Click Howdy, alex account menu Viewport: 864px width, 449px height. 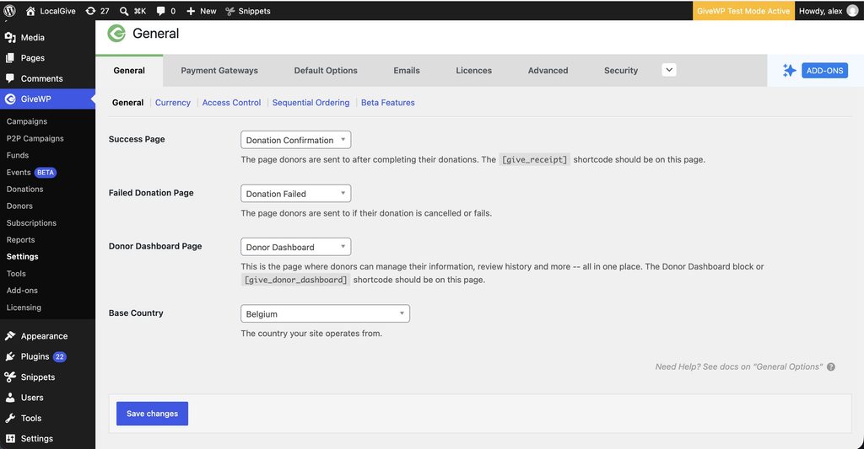point(829,10)
